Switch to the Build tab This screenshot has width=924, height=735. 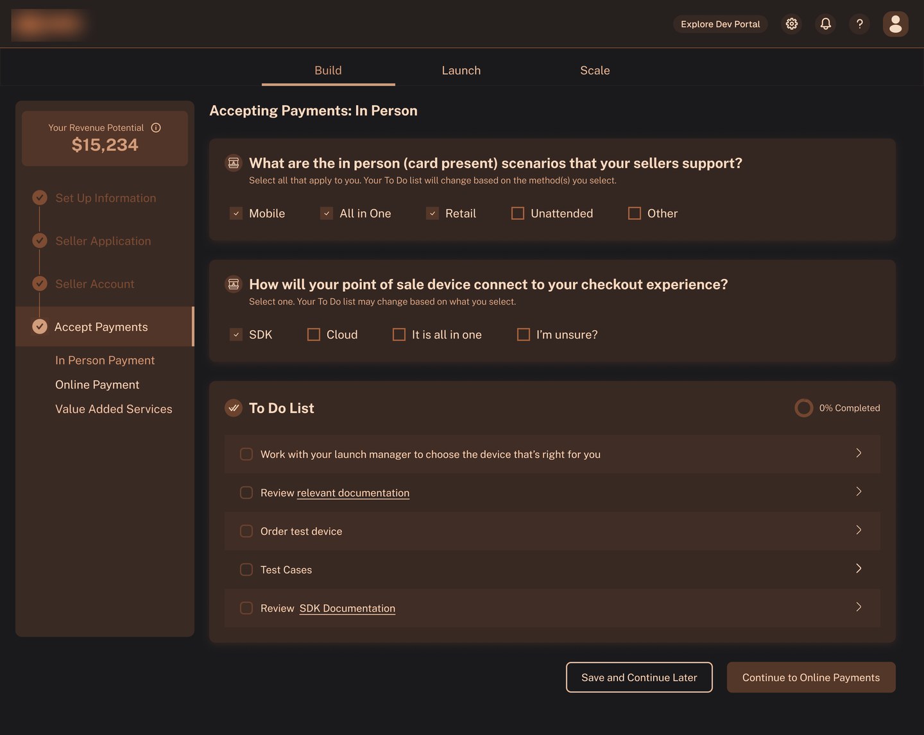[x=328, y=71]
